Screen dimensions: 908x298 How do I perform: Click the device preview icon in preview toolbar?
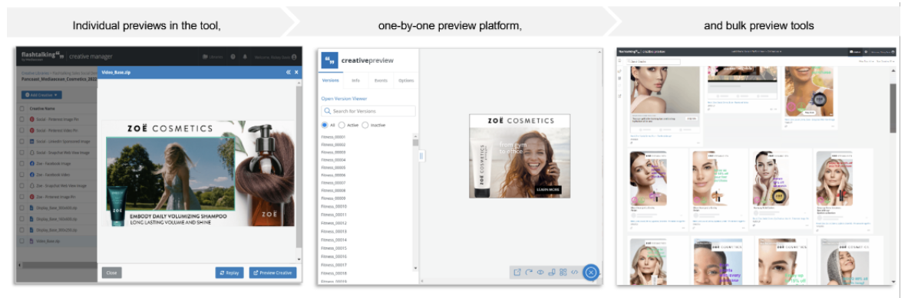click(x=551, y=272)
